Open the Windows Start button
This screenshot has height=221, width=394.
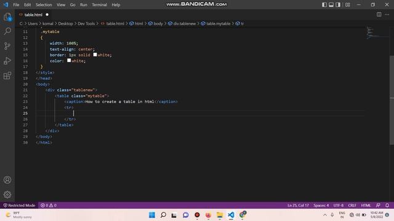click(x=152, y=215)
